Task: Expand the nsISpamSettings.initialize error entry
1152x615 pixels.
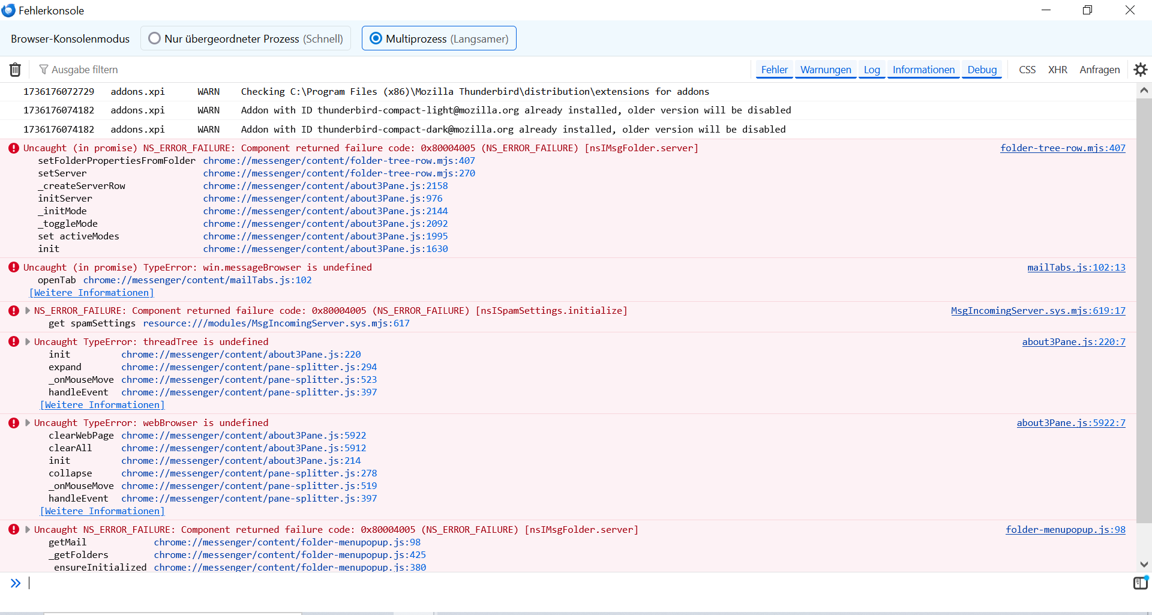Action: pos(28,311)
